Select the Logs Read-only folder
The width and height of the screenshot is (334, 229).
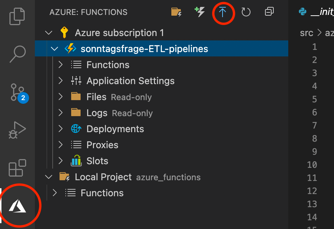click(97, 113)
